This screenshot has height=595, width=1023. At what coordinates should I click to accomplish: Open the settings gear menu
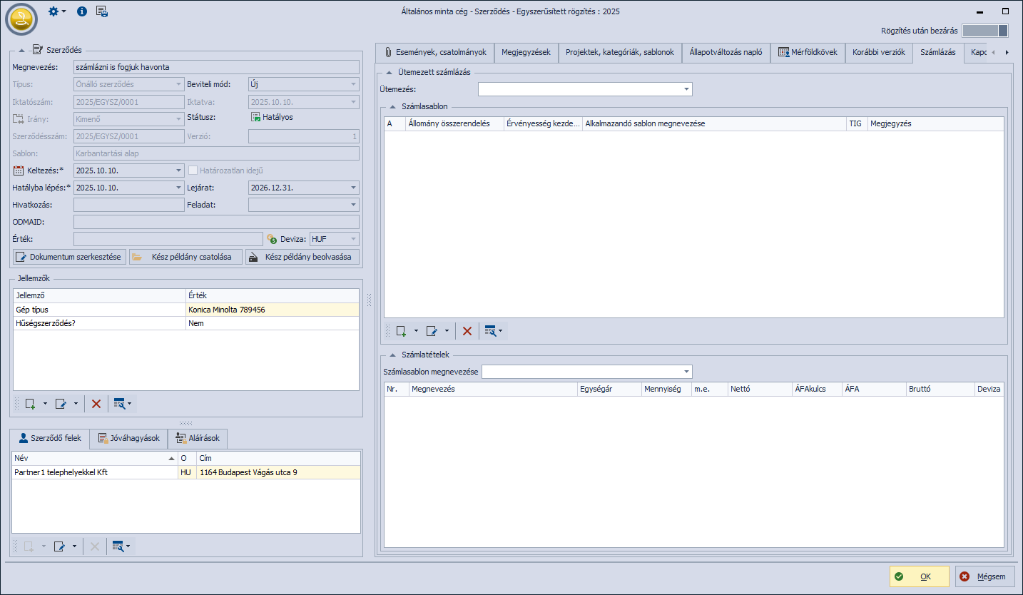[x=54, y=11]
